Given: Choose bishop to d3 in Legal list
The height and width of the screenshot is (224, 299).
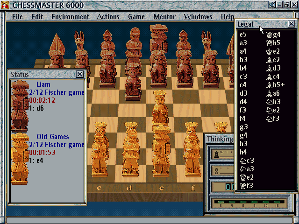Looking at the screenshot, I should pos(273,68).
